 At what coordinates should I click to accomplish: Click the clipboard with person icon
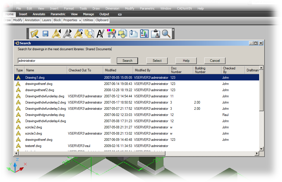[155, 34]
